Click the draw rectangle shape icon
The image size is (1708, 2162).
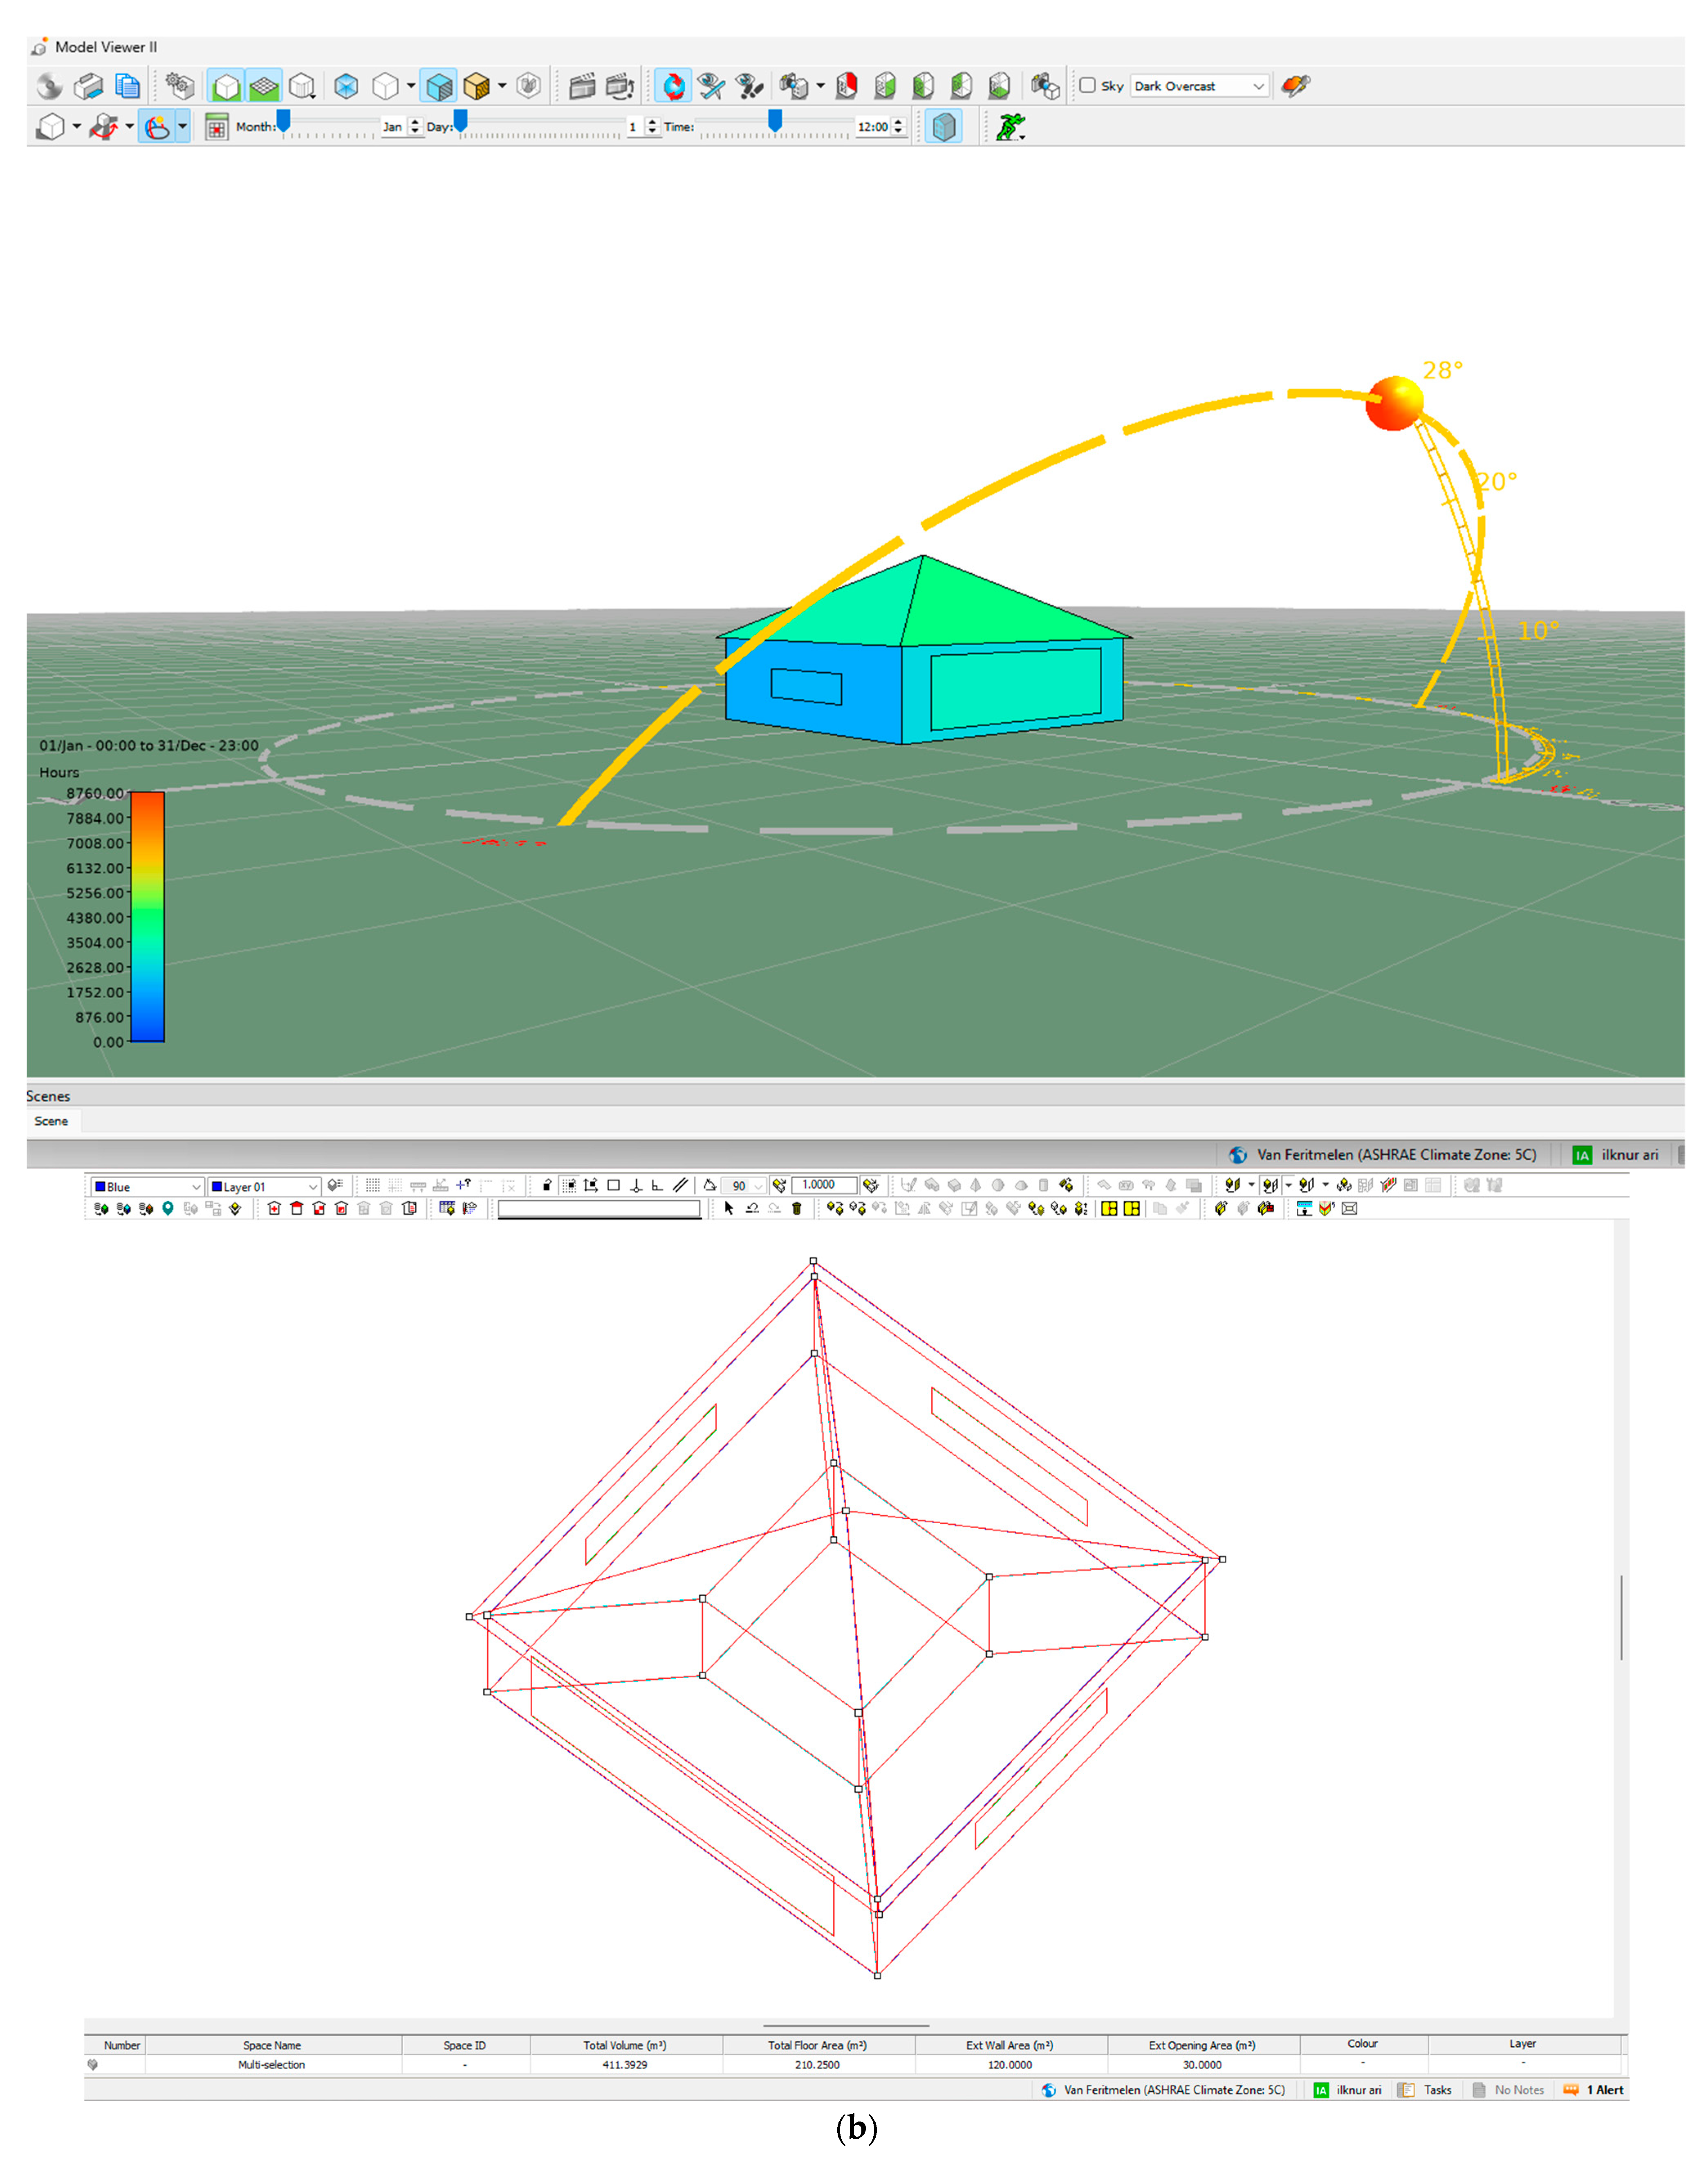pyautogui.click(x=614, y=1185)
